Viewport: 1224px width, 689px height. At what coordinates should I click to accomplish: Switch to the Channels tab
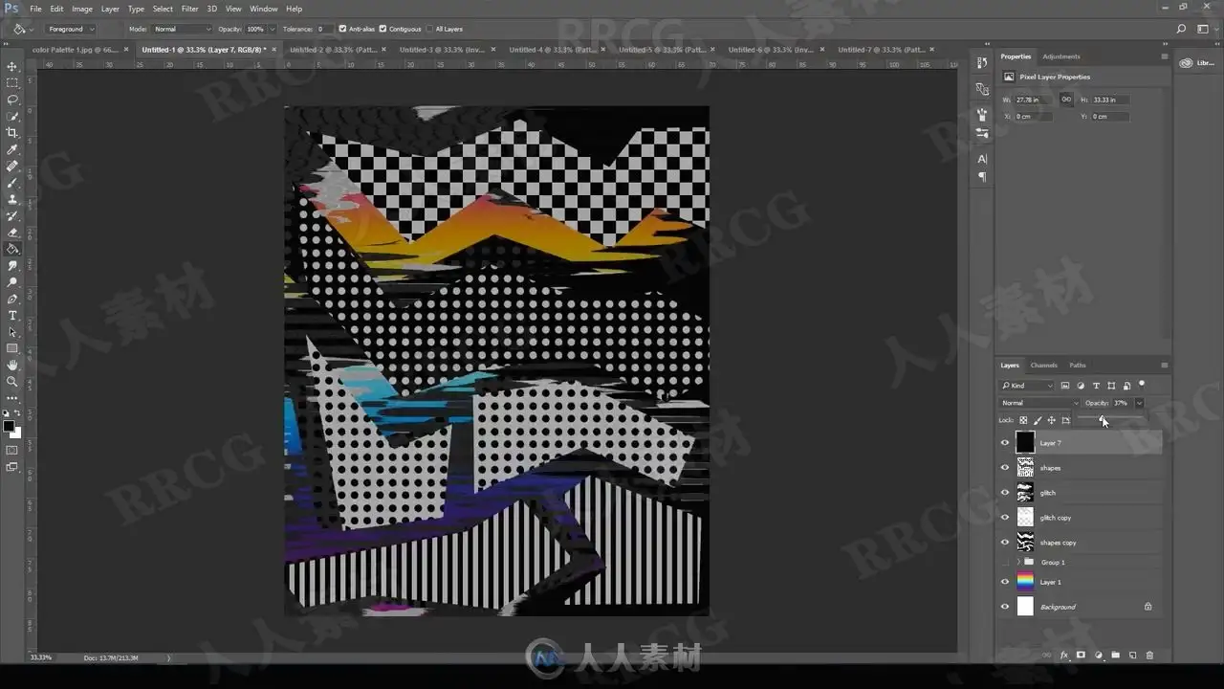pos(1043,365)
